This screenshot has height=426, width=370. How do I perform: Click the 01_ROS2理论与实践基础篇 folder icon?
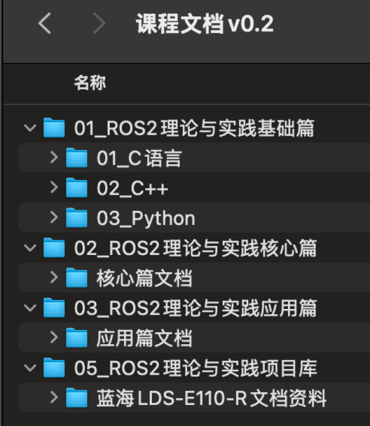point(54,128)
